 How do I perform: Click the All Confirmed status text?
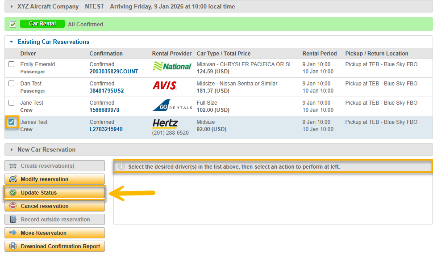click(x=86, y=24)
